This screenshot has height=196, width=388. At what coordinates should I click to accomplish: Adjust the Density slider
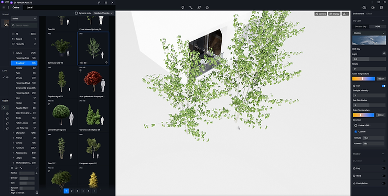[x=27, y=178]
